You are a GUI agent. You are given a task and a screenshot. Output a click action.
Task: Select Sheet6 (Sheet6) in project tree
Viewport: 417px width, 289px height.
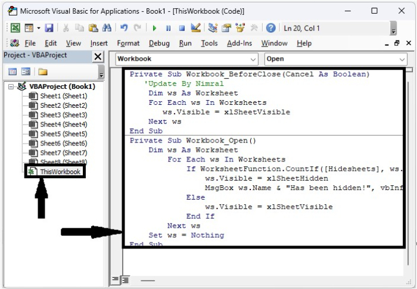click(x=64, y=144)
